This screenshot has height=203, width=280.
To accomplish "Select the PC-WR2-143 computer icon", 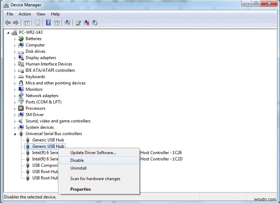I will coord(14,32).
